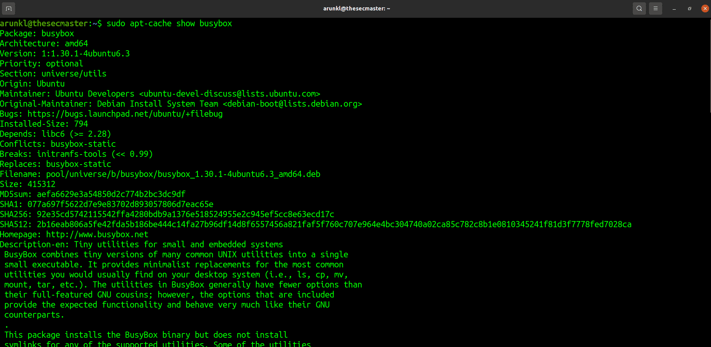Screen dimensions: 711x347
Task: Click the Origin: Ubuntu line
Action: coord(33,84)
